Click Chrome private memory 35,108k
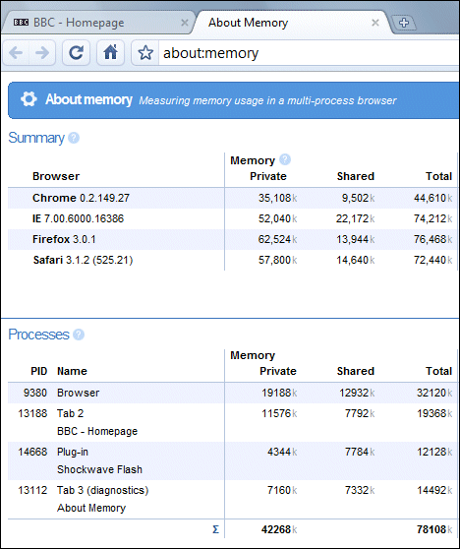The height and width of the screenshot is (549, 460). coord(278,198)
